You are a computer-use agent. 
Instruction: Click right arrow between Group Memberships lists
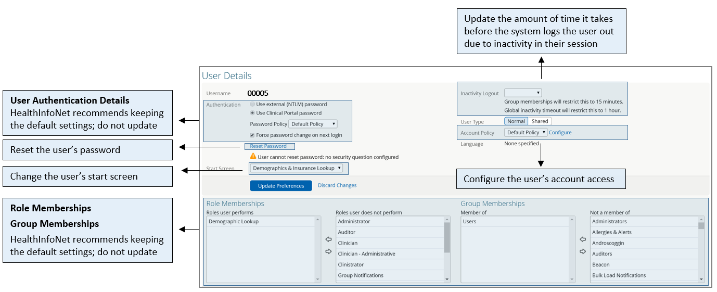(583, 251)
